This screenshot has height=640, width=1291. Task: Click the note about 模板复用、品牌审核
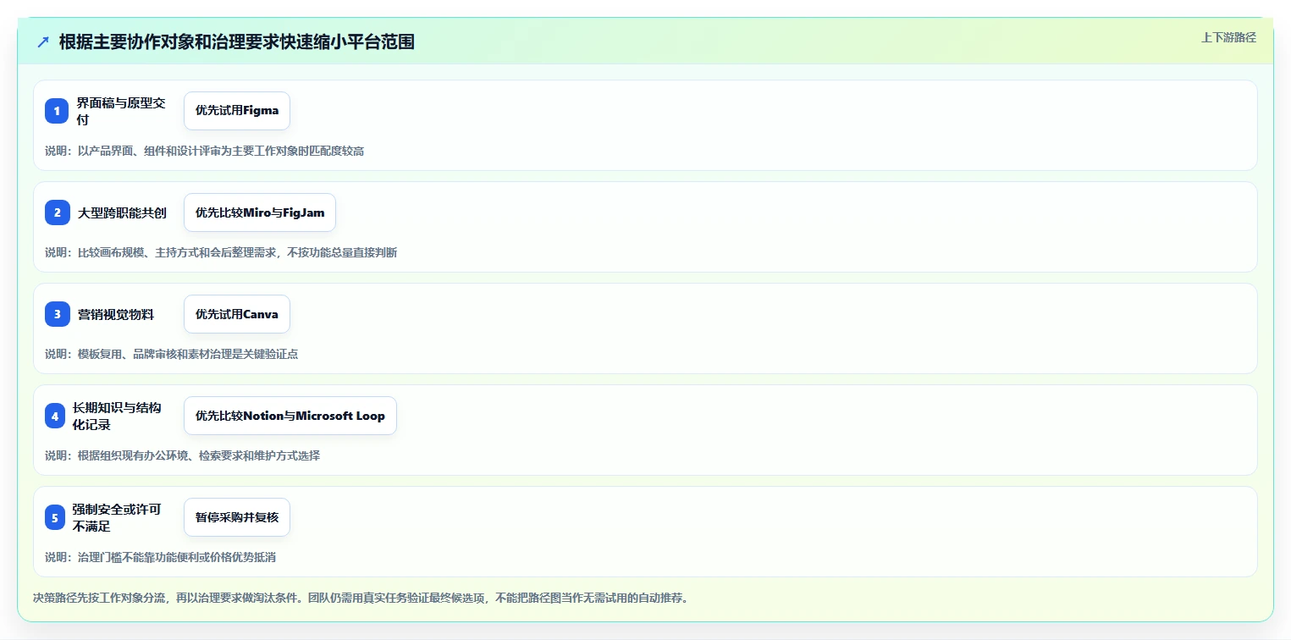172,354
